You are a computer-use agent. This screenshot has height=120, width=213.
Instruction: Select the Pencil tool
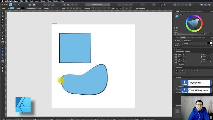2,29
